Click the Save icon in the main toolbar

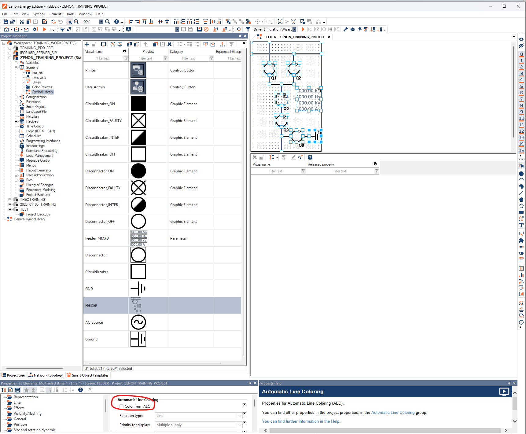tap(6, 22)
